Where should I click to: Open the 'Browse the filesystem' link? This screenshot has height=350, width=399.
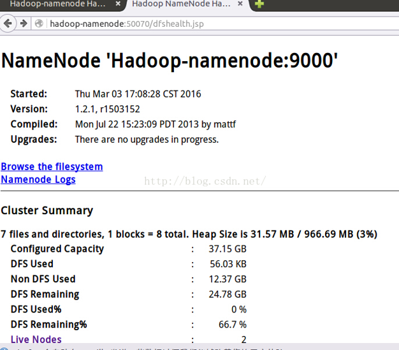point(52,166)
